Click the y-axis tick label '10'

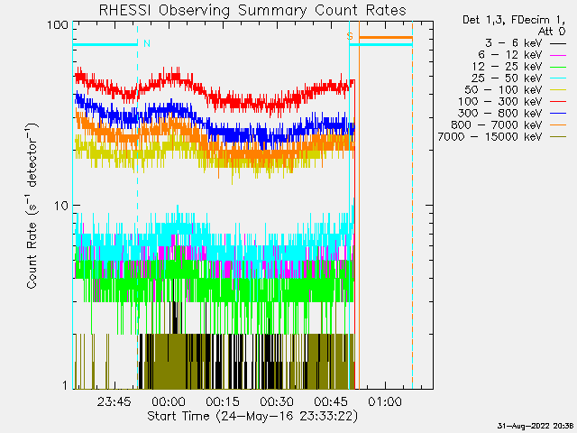(x=61, y=206)
